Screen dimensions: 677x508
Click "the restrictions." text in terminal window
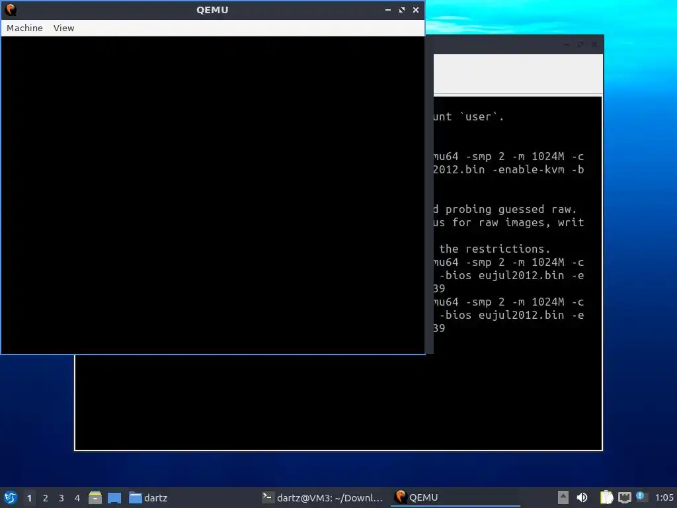click(x=495, y=249)
